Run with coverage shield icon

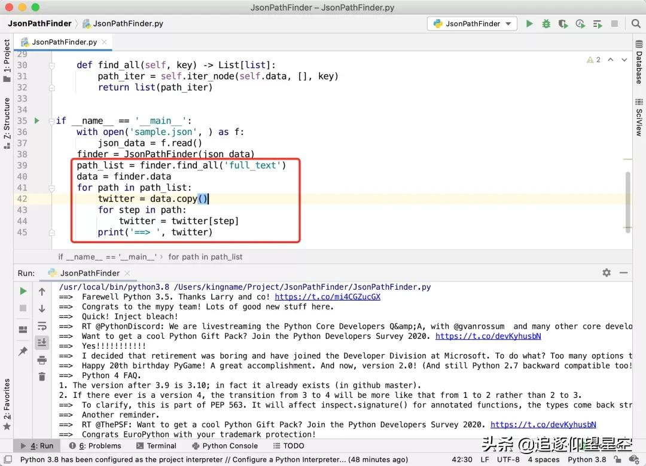(563, 24)
